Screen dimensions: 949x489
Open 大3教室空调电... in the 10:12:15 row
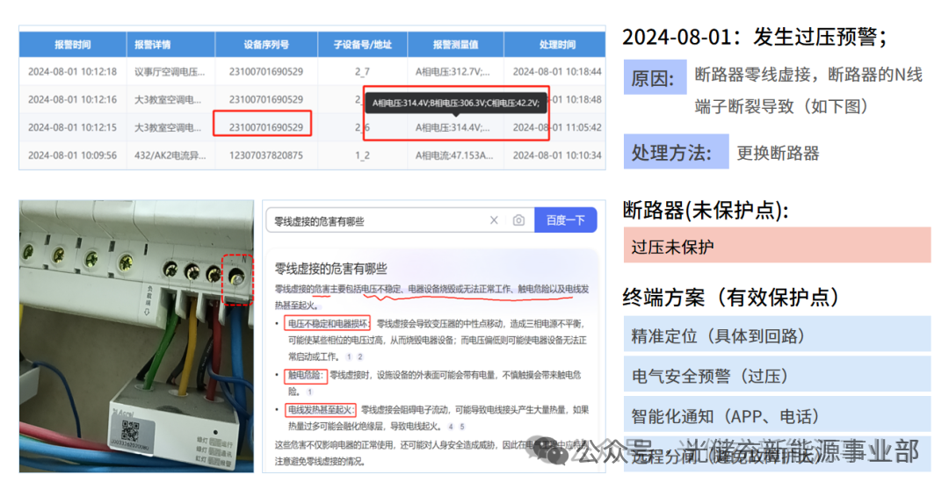coord(168,127)
